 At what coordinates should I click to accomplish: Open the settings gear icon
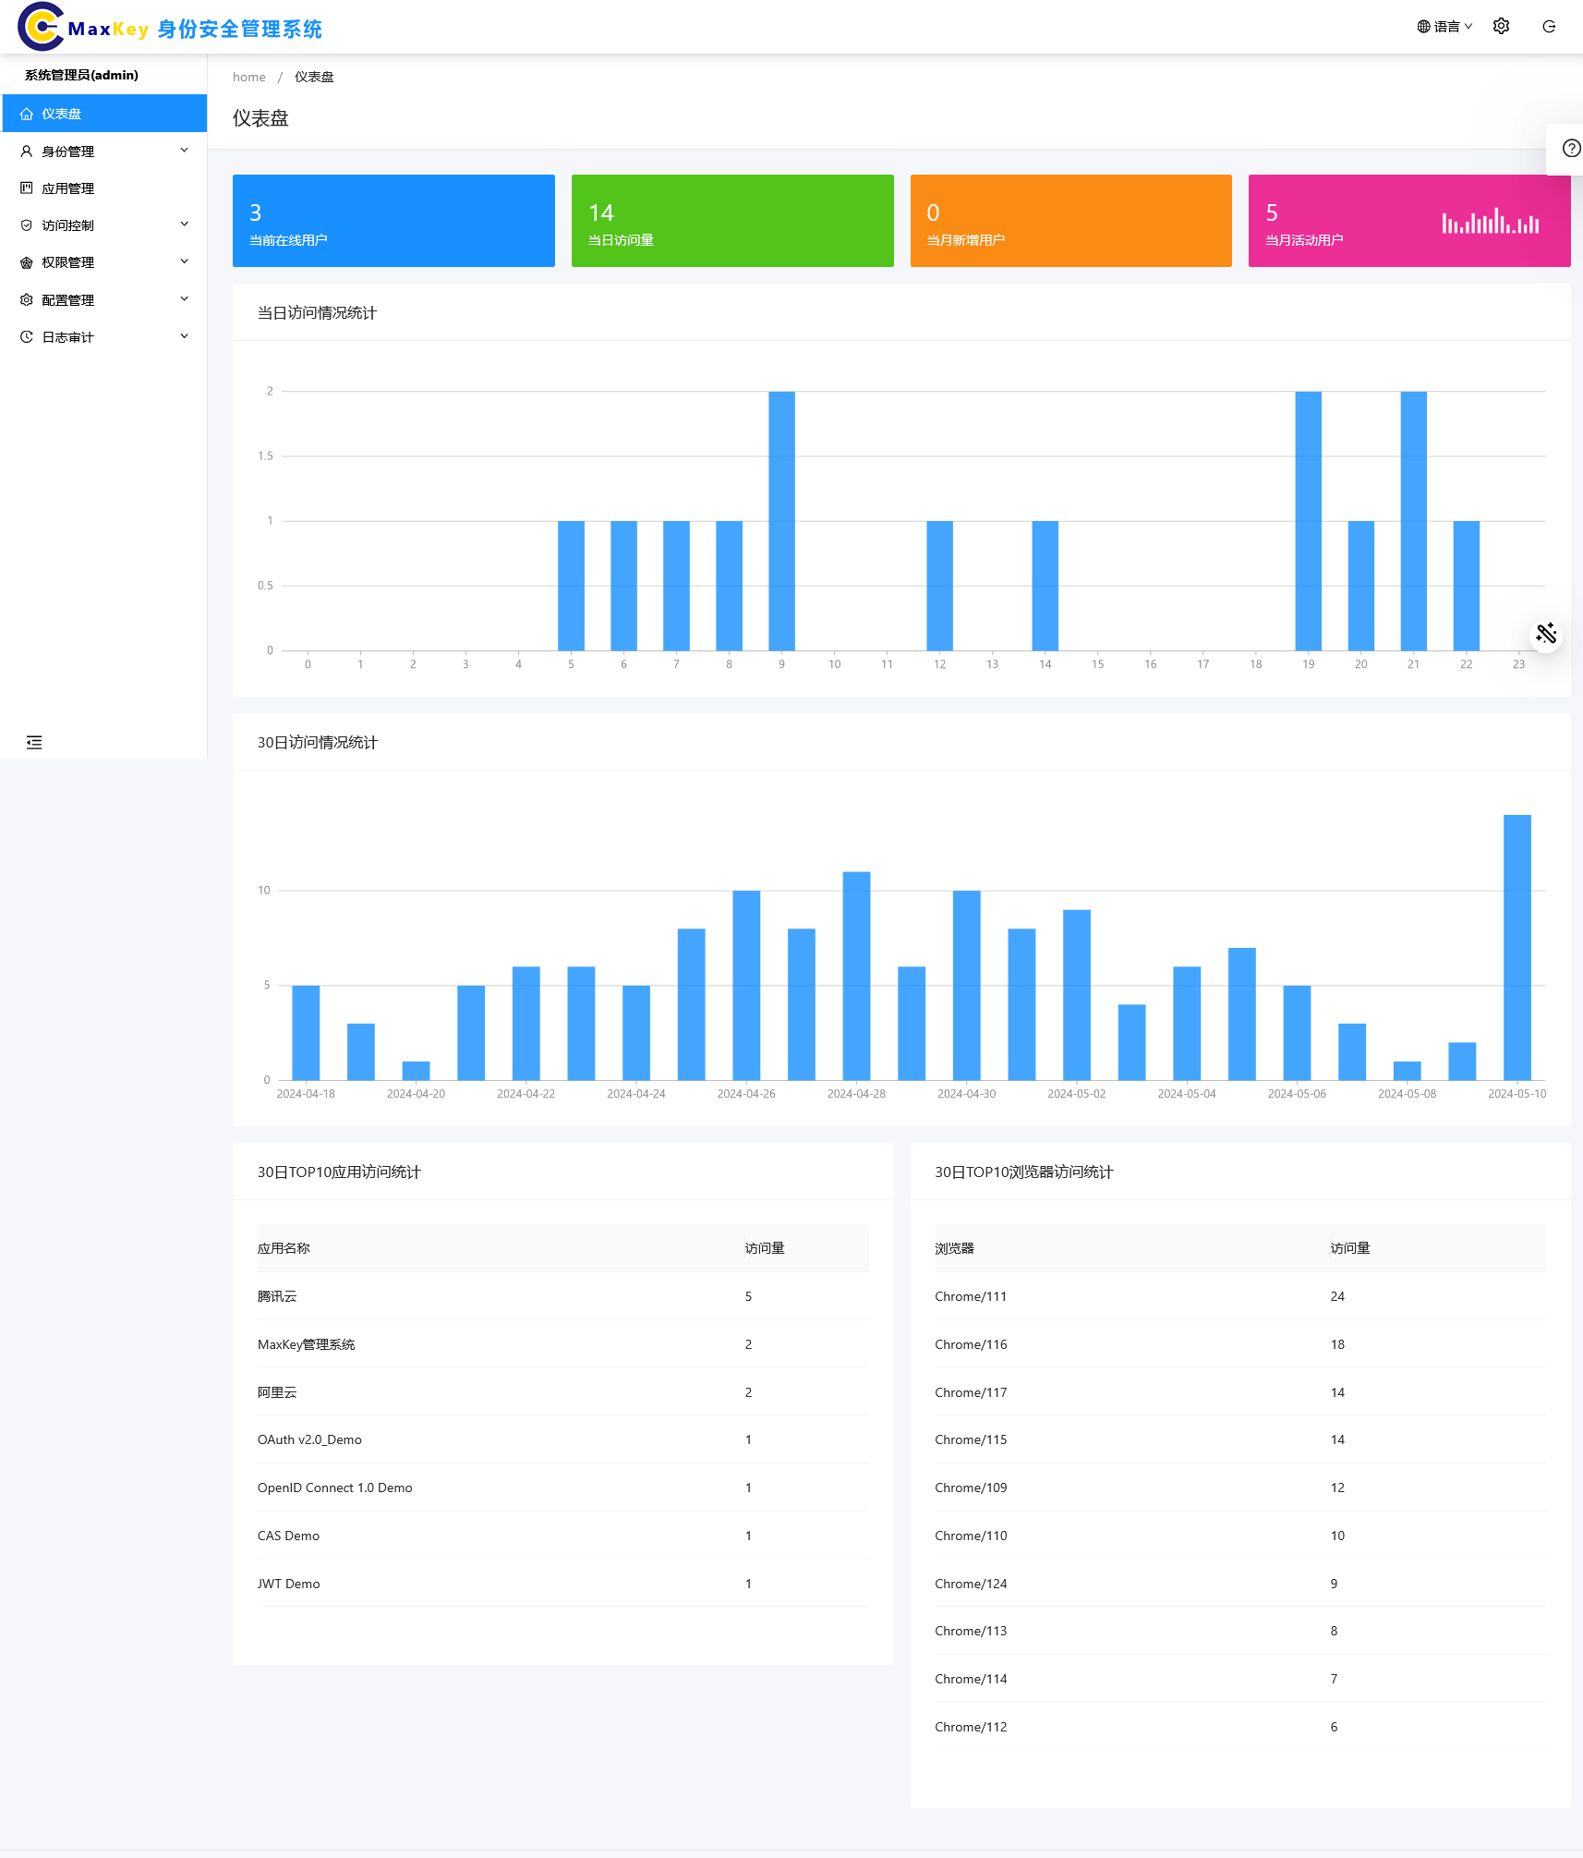pos(1501,27)
